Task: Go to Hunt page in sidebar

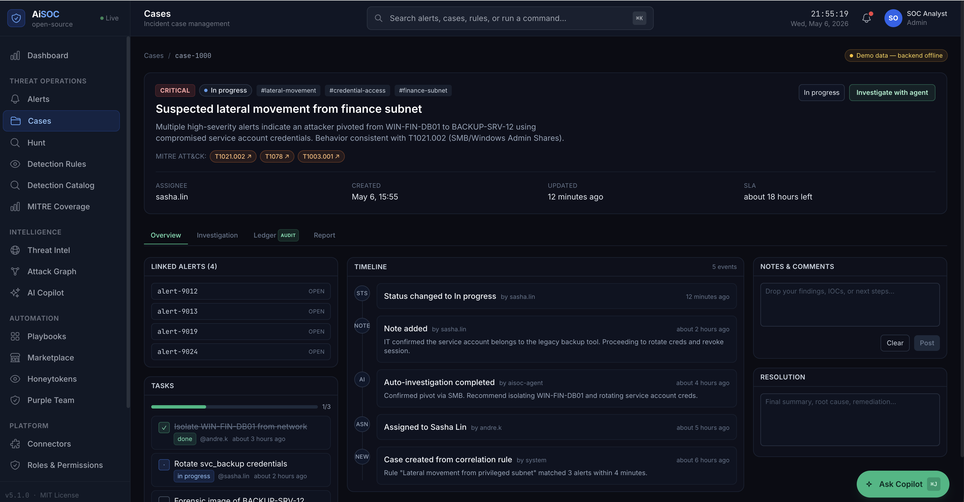Action: click(61, 143)
